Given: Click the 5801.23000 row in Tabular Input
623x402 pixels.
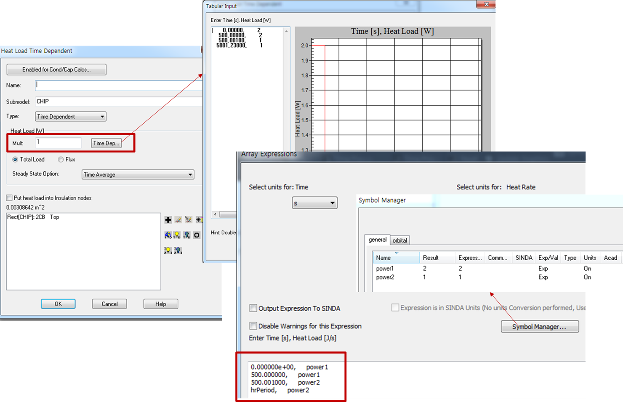Looking at the screenshot, I should coord(240,45).
